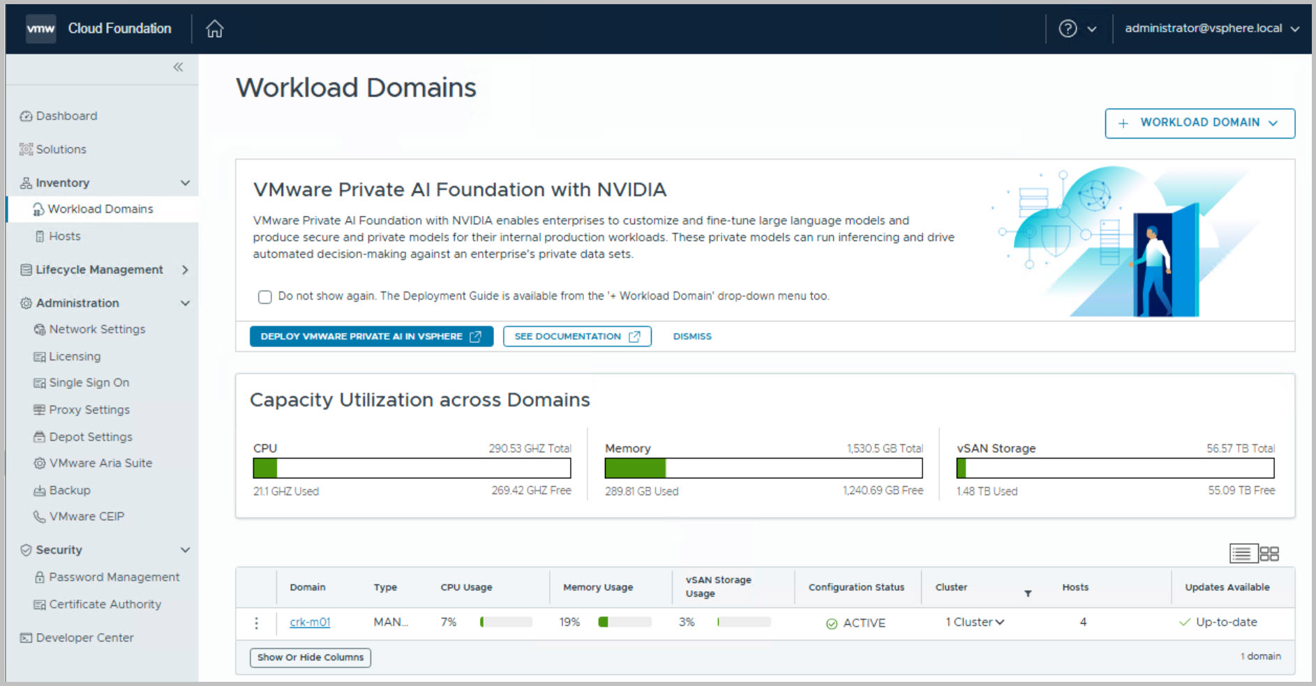Switch to list view icon
Screen dimensions: 1316x686
click(x=1242, y=554)
